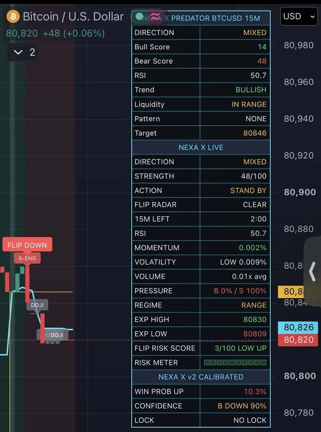
Task: Click the FLIP RISK SCORE value 3/100 LOW UP
Action: [240, 348]
